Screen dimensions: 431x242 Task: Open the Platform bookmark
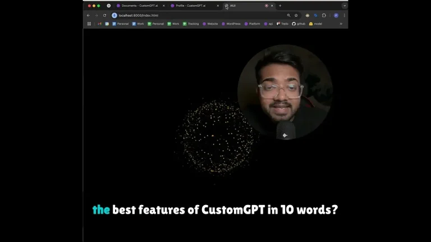coord(252,24)
